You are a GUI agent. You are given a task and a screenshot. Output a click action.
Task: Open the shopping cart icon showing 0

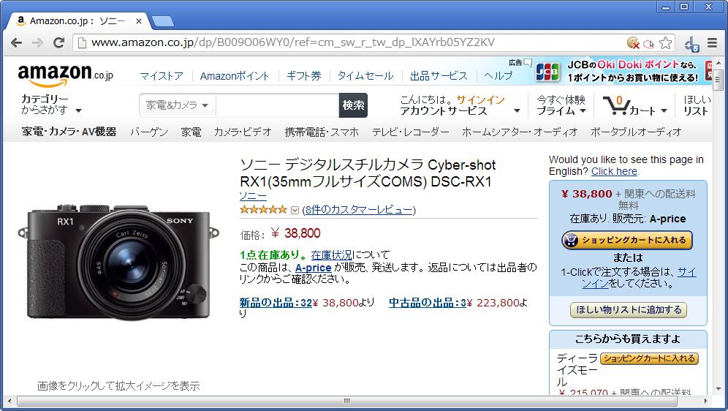(x=615, y=105)
